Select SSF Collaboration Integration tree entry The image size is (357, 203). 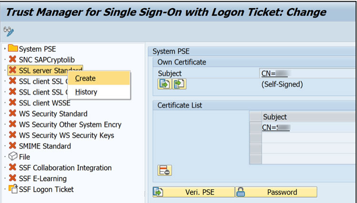click(x=65, y=168)
